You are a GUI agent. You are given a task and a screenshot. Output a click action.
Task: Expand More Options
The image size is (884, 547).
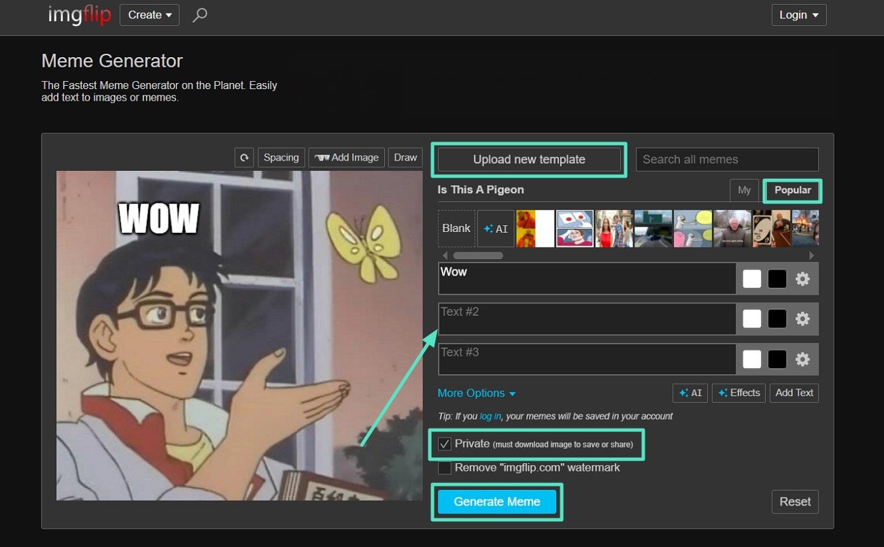click(x=476, y=393)
